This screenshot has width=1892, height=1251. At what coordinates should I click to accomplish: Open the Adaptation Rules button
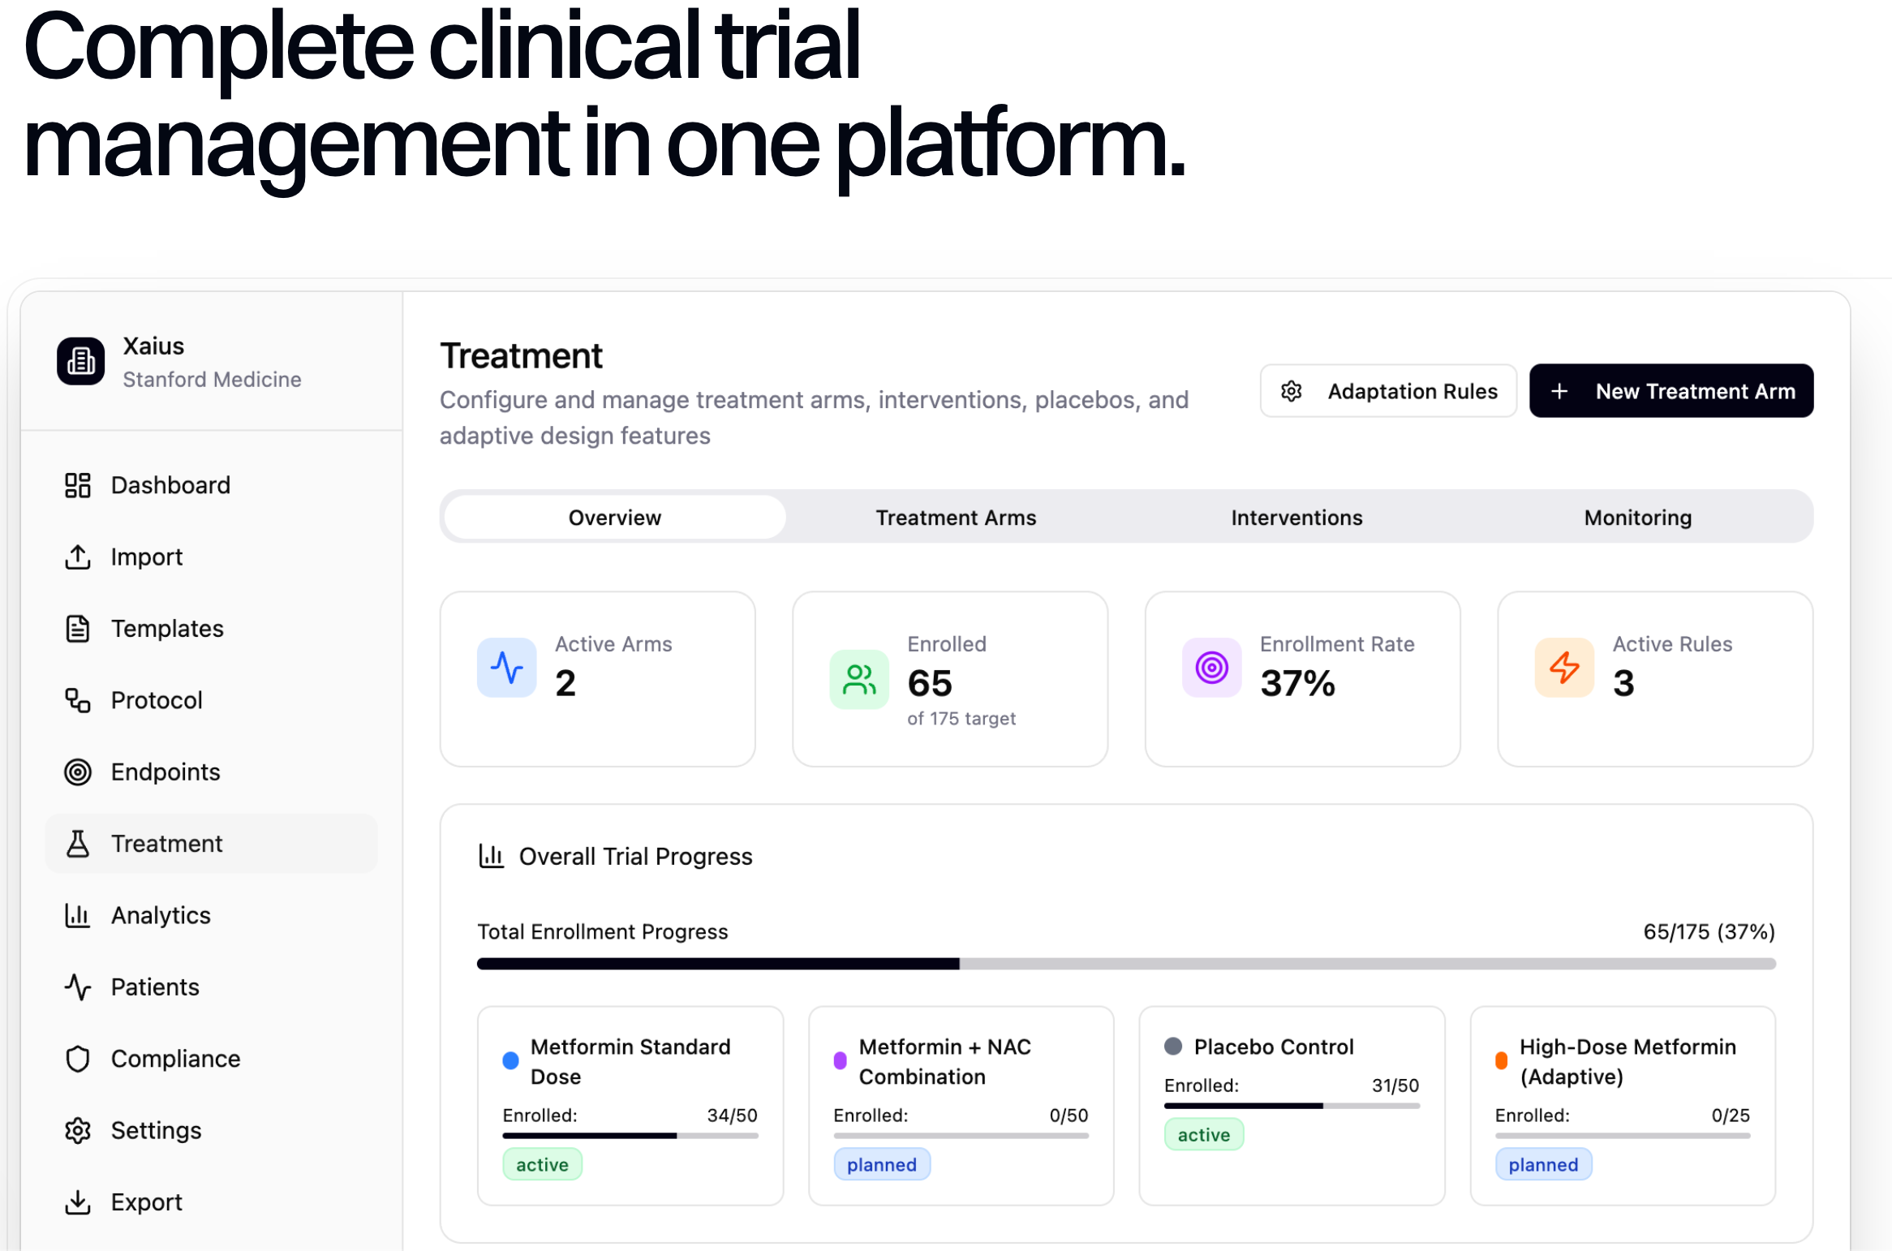[x=1388, y=391]
